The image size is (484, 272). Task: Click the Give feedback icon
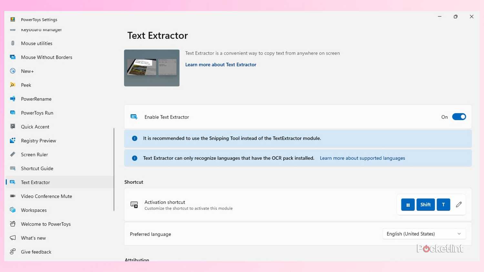[x=13, y=252]
